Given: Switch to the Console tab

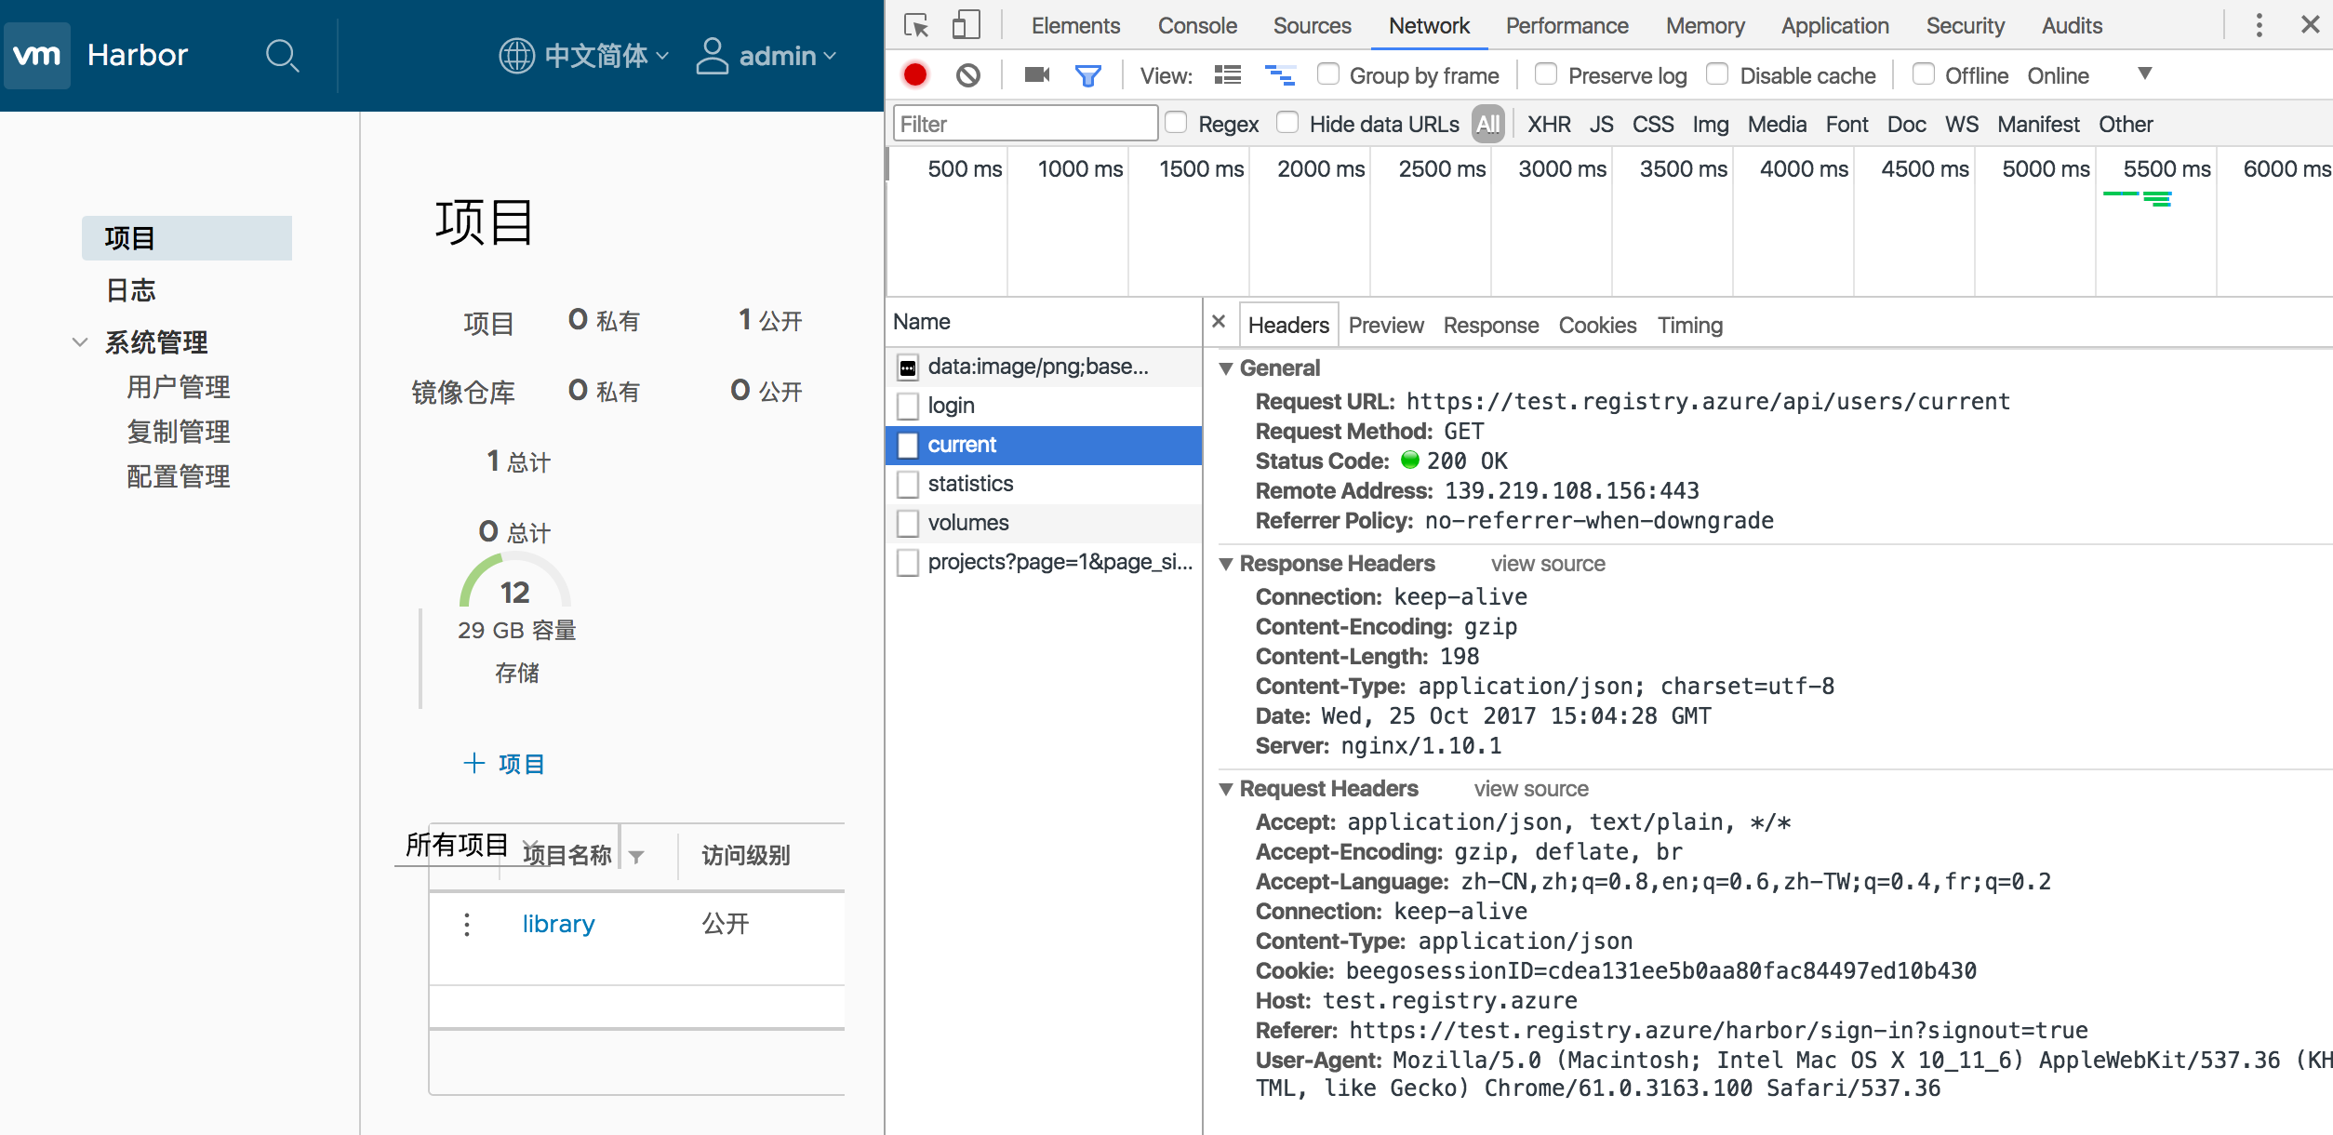Looking at the screenshot, I should (1196, 26).
